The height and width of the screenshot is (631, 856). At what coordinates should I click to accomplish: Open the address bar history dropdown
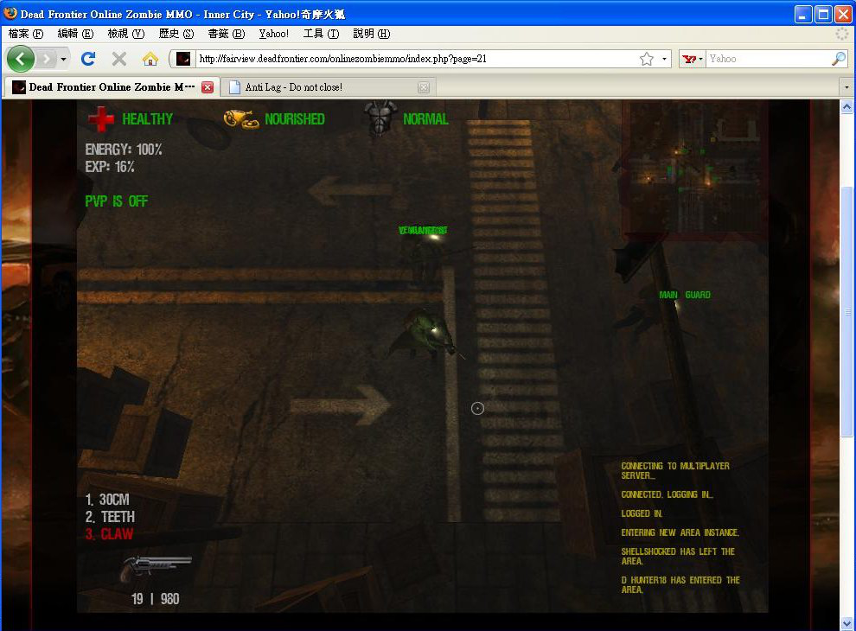[x=664, y=59]
